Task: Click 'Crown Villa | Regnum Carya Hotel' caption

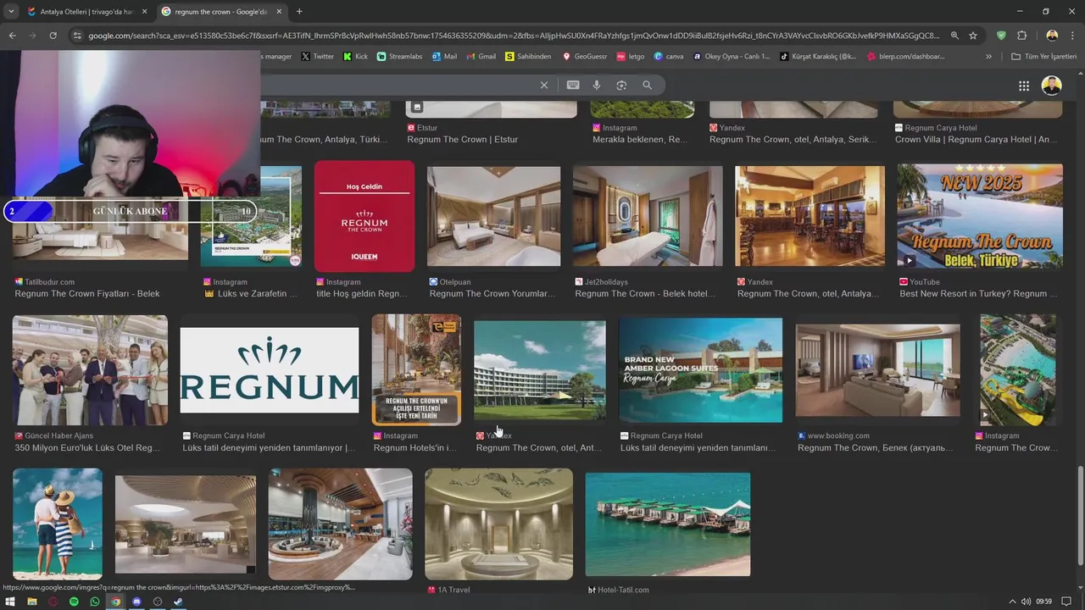Action: coord(976,140)
